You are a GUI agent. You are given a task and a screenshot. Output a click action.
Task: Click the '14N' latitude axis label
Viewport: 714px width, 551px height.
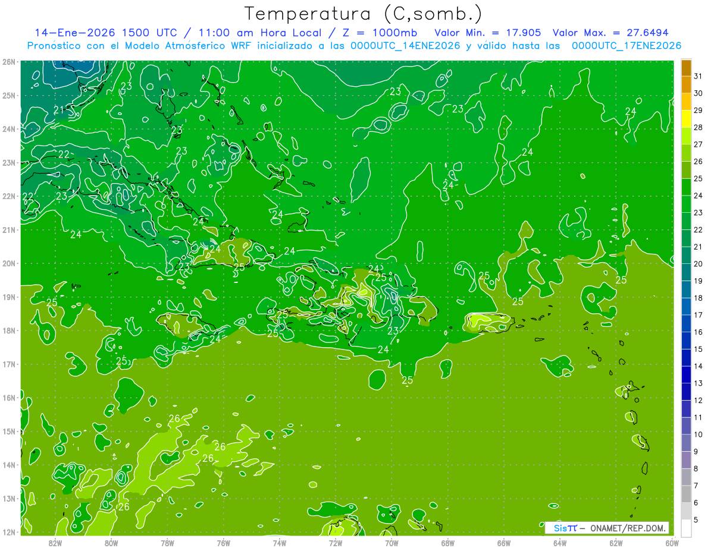coord(8,465)
